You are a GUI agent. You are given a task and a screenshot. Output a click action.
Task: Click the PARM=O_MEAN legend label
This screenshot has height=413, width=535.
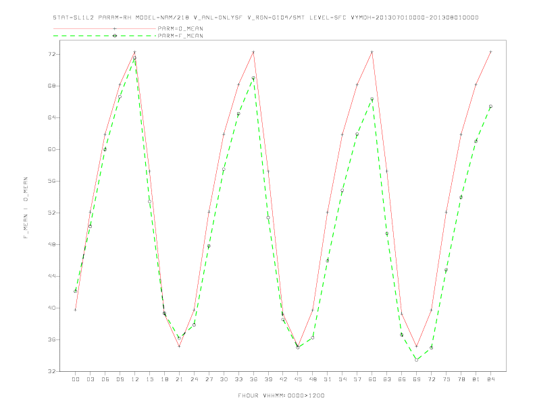coord(180,28)
